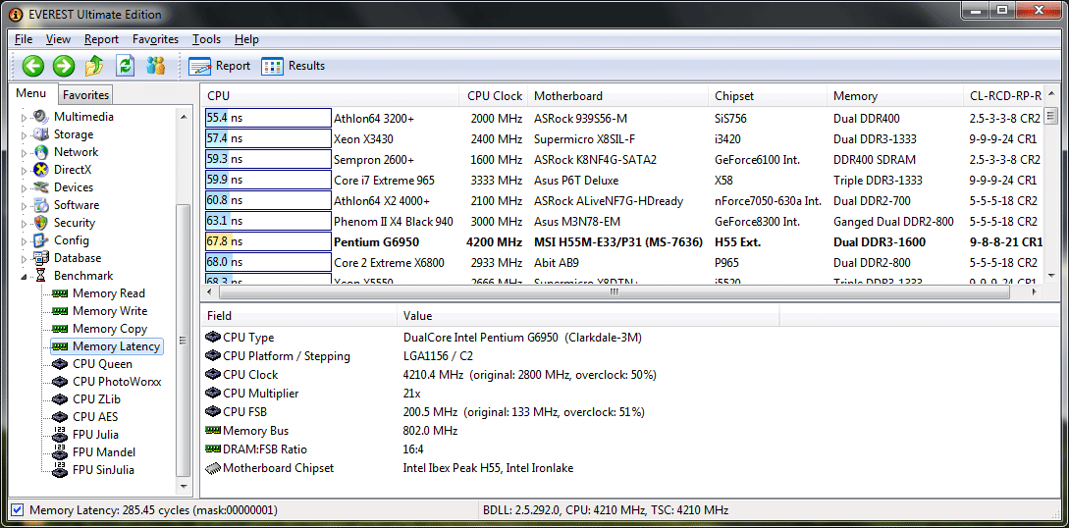Click the Storage drive icon
Image resolution: width=1069 pixels, height=528 pixels.
[x=41, y=134]
